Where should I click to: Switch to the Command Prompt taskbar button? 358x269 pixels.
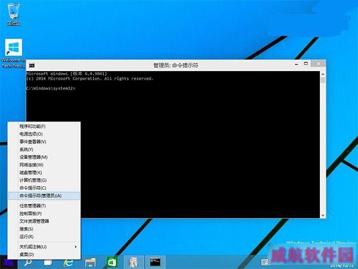(155, 262)
